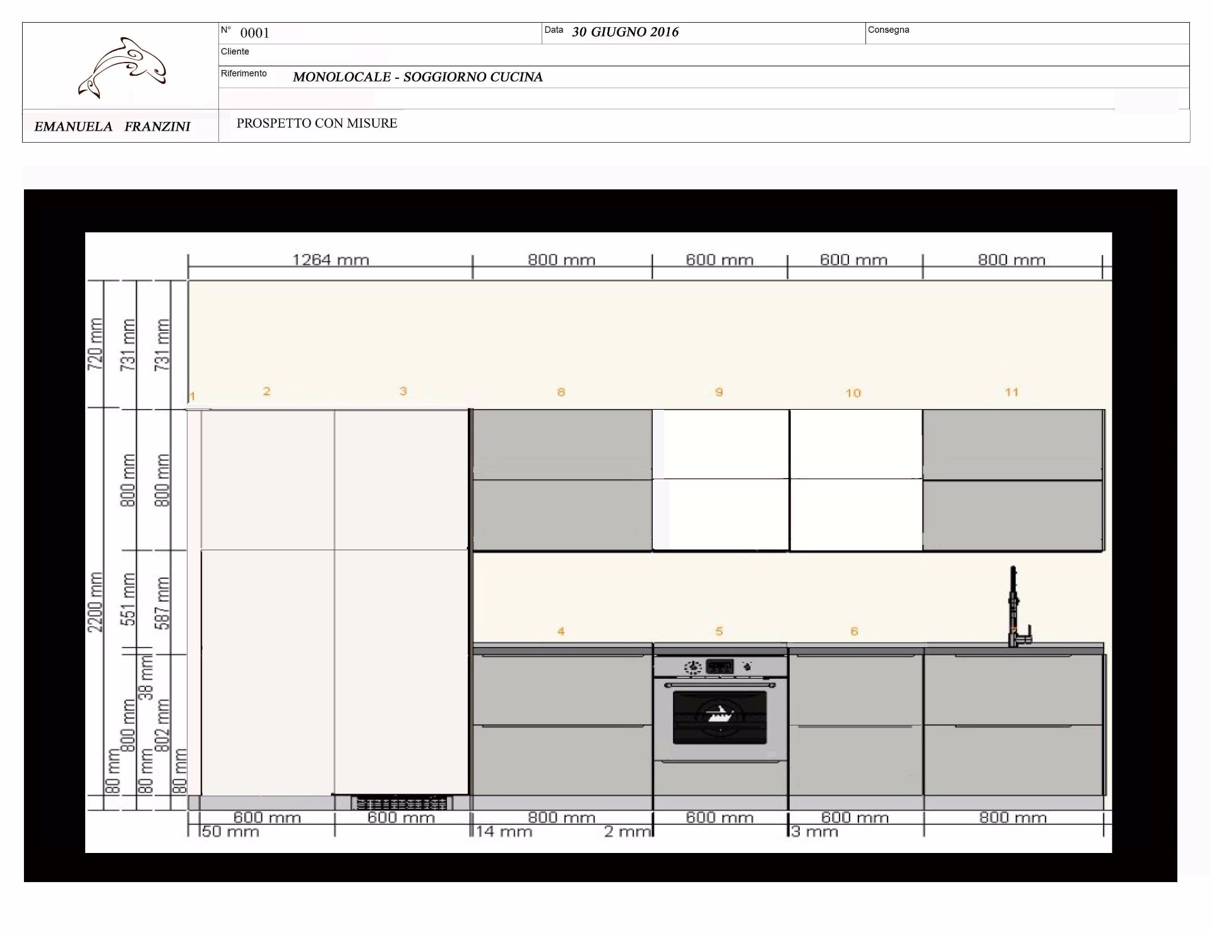
Task: Click the oven in base unit 5
Action: coord(720,709)
